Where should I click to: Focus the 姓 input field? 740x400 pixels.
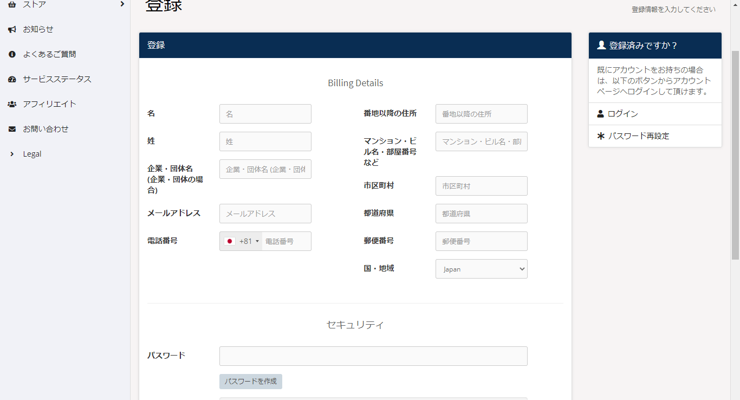[x=265, y=141]
